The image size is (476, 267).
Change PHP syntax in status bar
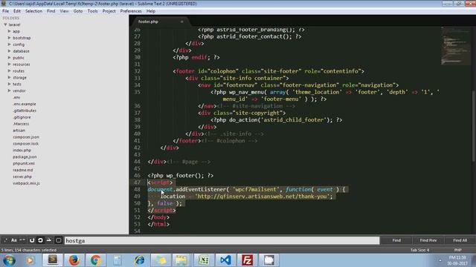[458, 250]
